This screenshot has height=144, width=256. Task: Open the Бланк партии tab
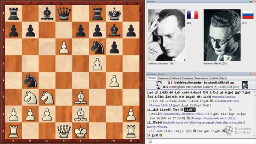pos(201,78)
